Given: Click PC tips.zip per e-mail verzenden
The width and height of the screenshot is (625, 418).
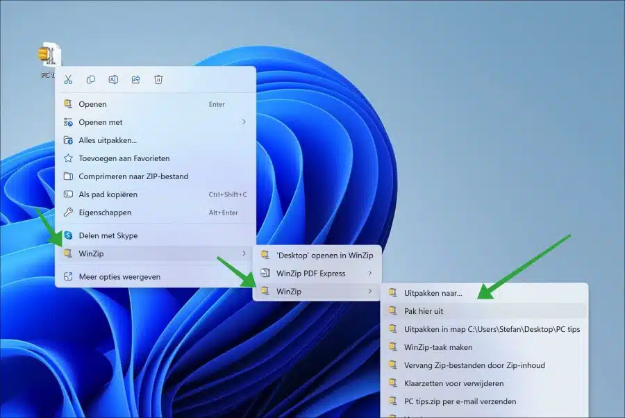Looking at the screenshot, I should coord(484,401).
